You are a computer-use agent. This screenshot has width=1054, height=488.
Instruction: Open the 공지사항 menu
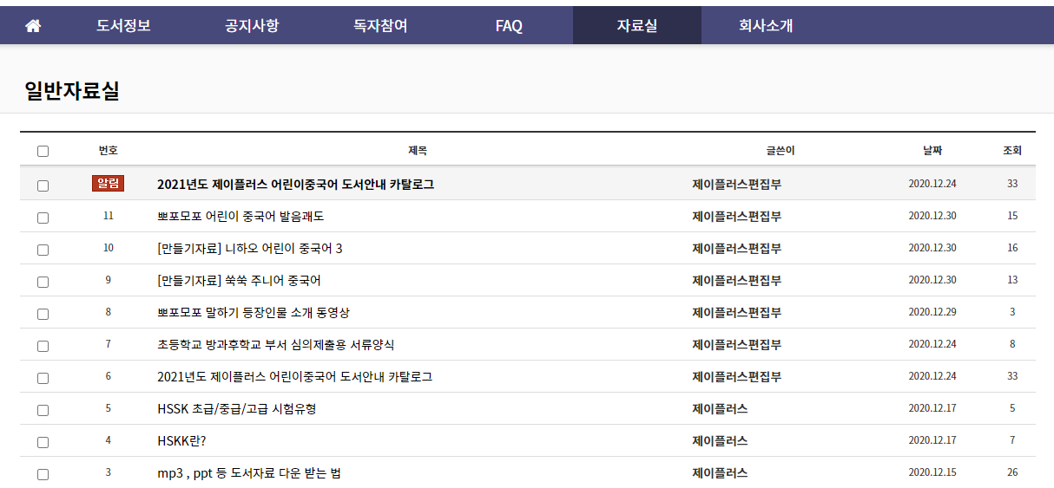[x=252, y=26]
